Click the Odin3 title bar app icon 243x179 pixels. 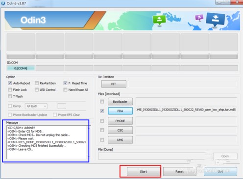click(3, 3)
